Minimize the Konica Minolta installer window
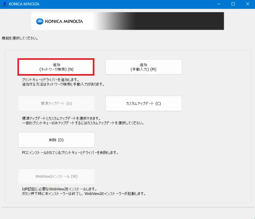The height and width of the screenshot is (219, 255). click(219, 4)
